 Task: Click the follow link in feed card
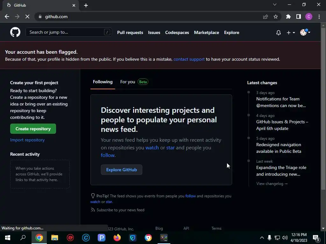pos(108,155)
